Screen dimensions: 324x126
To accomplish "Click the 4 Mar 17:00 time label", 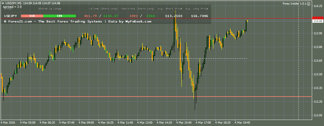I will click(x=204, y=123).
